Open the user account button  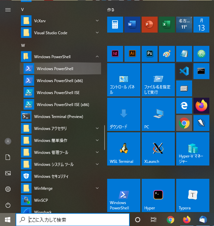pyautogui.click(x=8, y=141)
